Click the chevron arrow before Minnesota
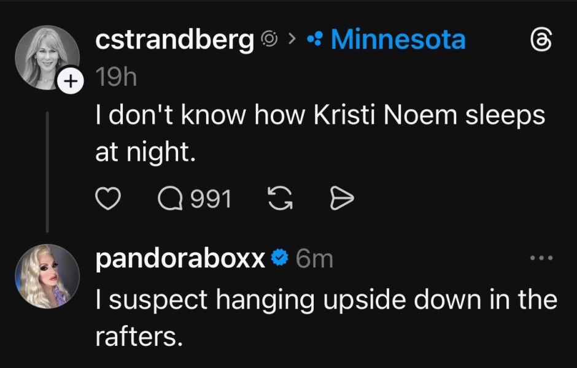This screenshot has width=577, height=368. (293, 41)
